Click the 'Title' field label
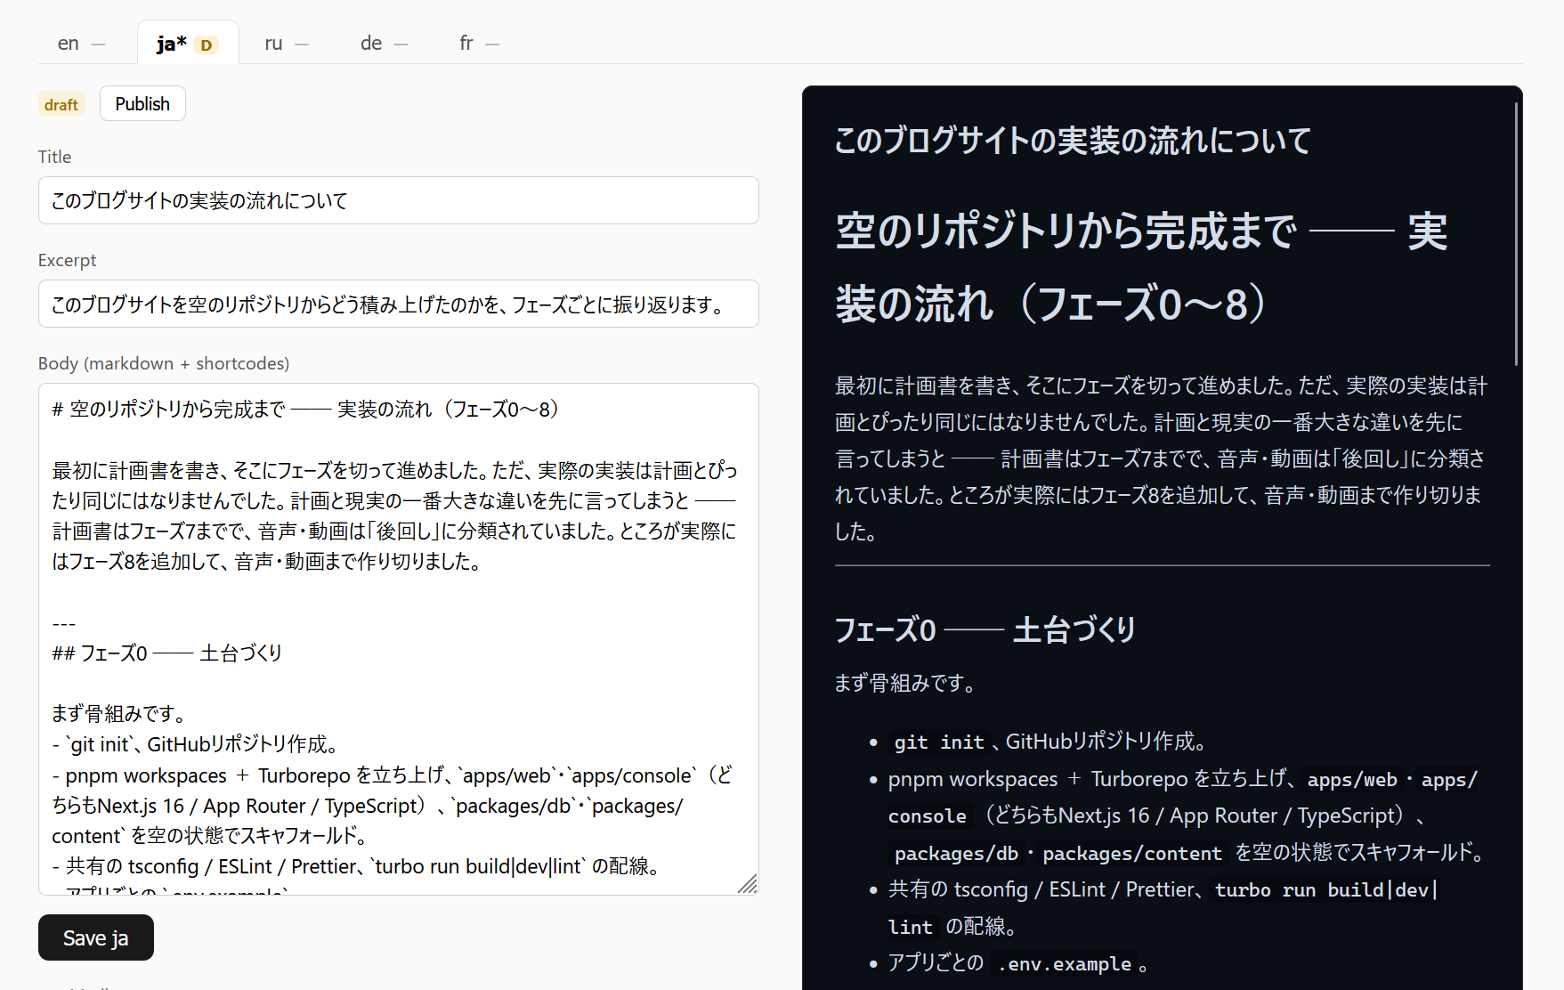The width and height of the screenshot is (1564, 990). [x=54, y=157]
